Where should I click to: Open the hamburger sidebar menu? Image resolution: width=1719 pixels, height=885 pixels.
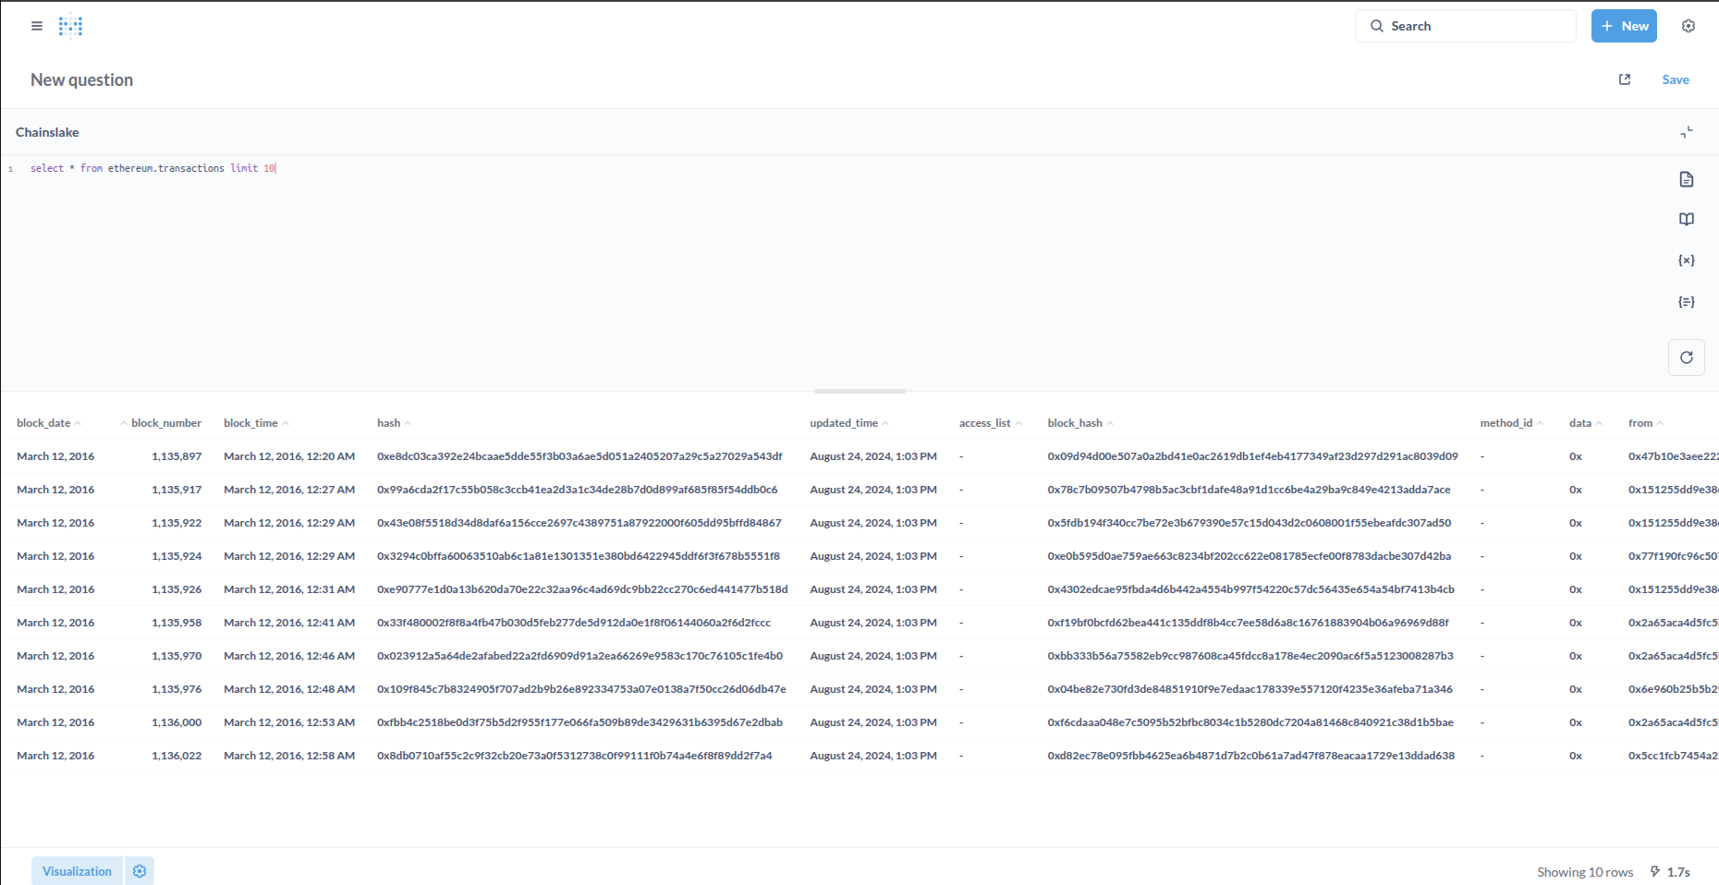(37, 26)
